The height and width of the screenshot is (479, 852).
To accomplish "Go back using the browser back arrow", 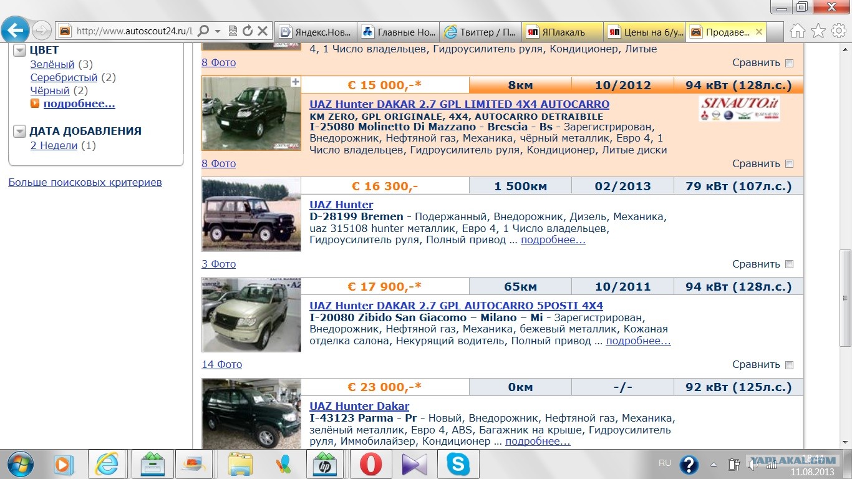I will 16,29.
